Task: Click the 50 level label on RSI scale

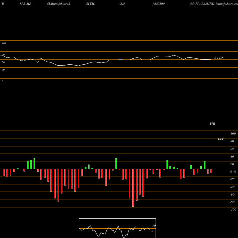Action: 3,62
